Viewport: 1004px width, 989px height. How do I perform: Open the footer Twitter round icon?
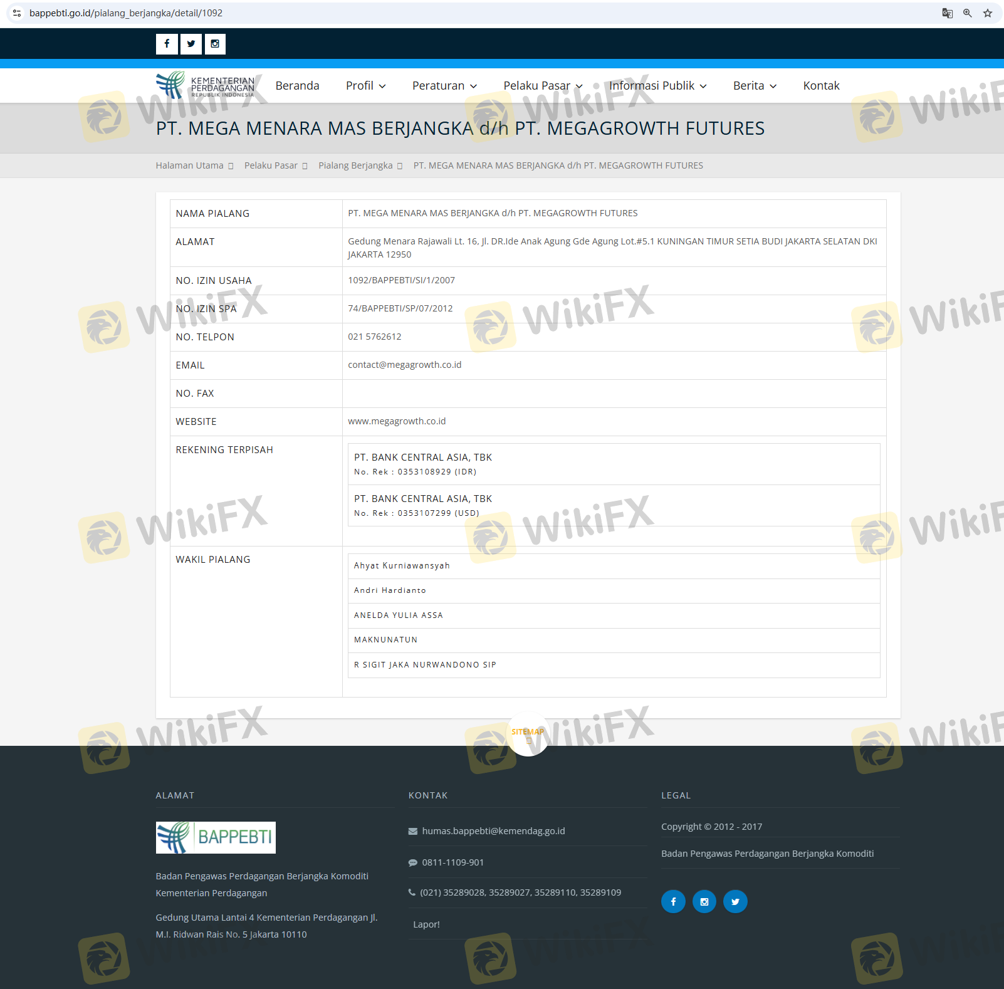[x=735, y=901]
